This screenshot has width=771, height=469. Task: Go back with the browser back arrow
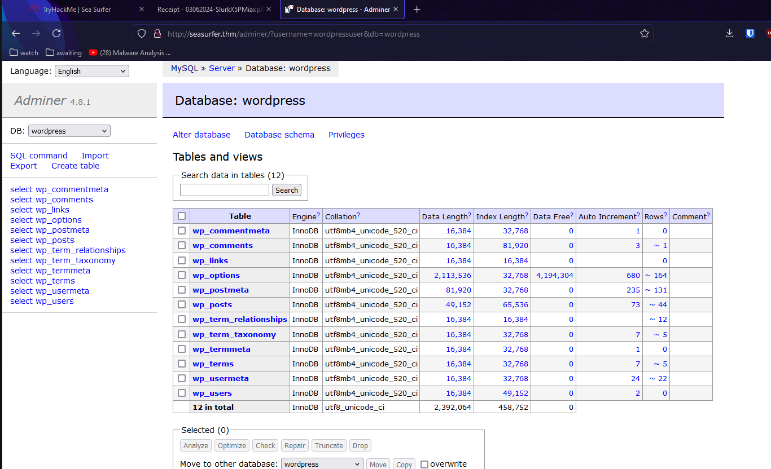pos(16,34)
